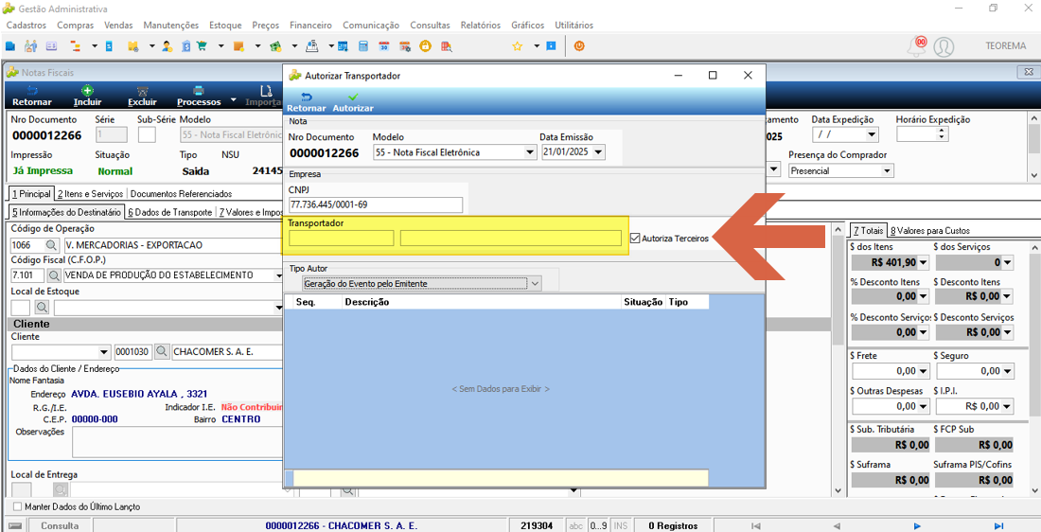Click the Sub-Série input box

147,134
